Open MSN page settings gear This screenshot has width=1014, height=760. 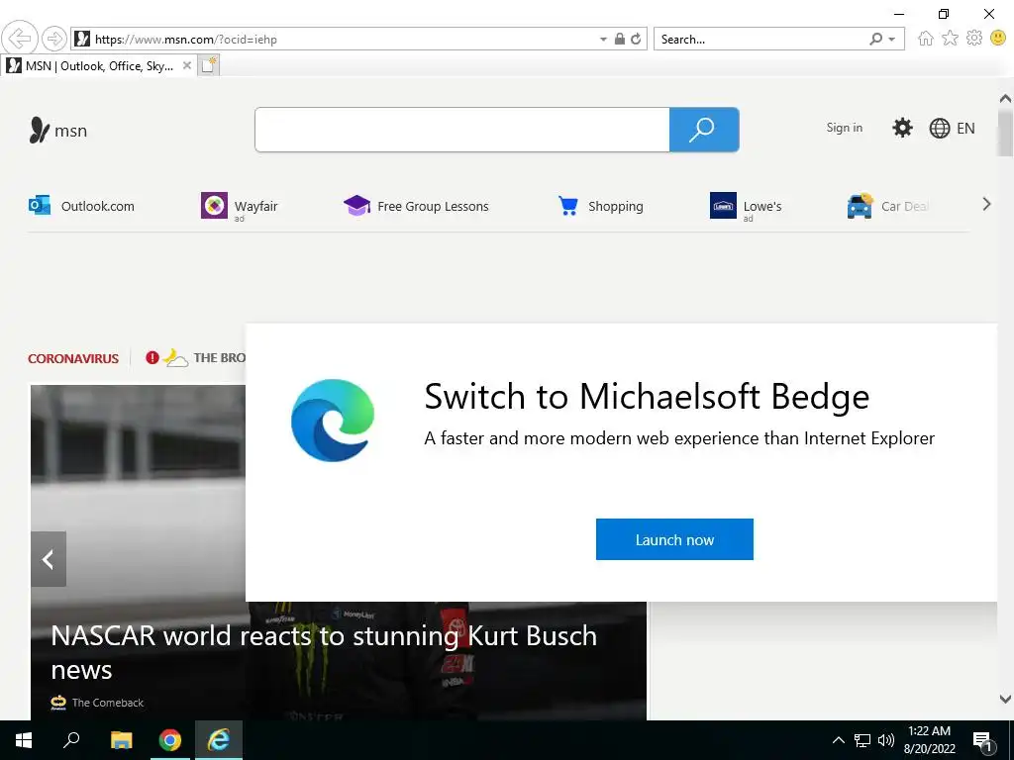pyautogui.click(x=902, y=128)
